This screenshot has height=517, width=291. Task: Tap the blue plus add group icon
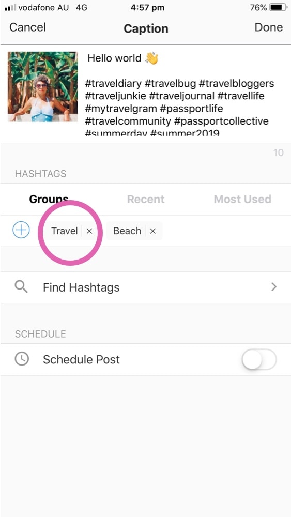pos(21,230)
